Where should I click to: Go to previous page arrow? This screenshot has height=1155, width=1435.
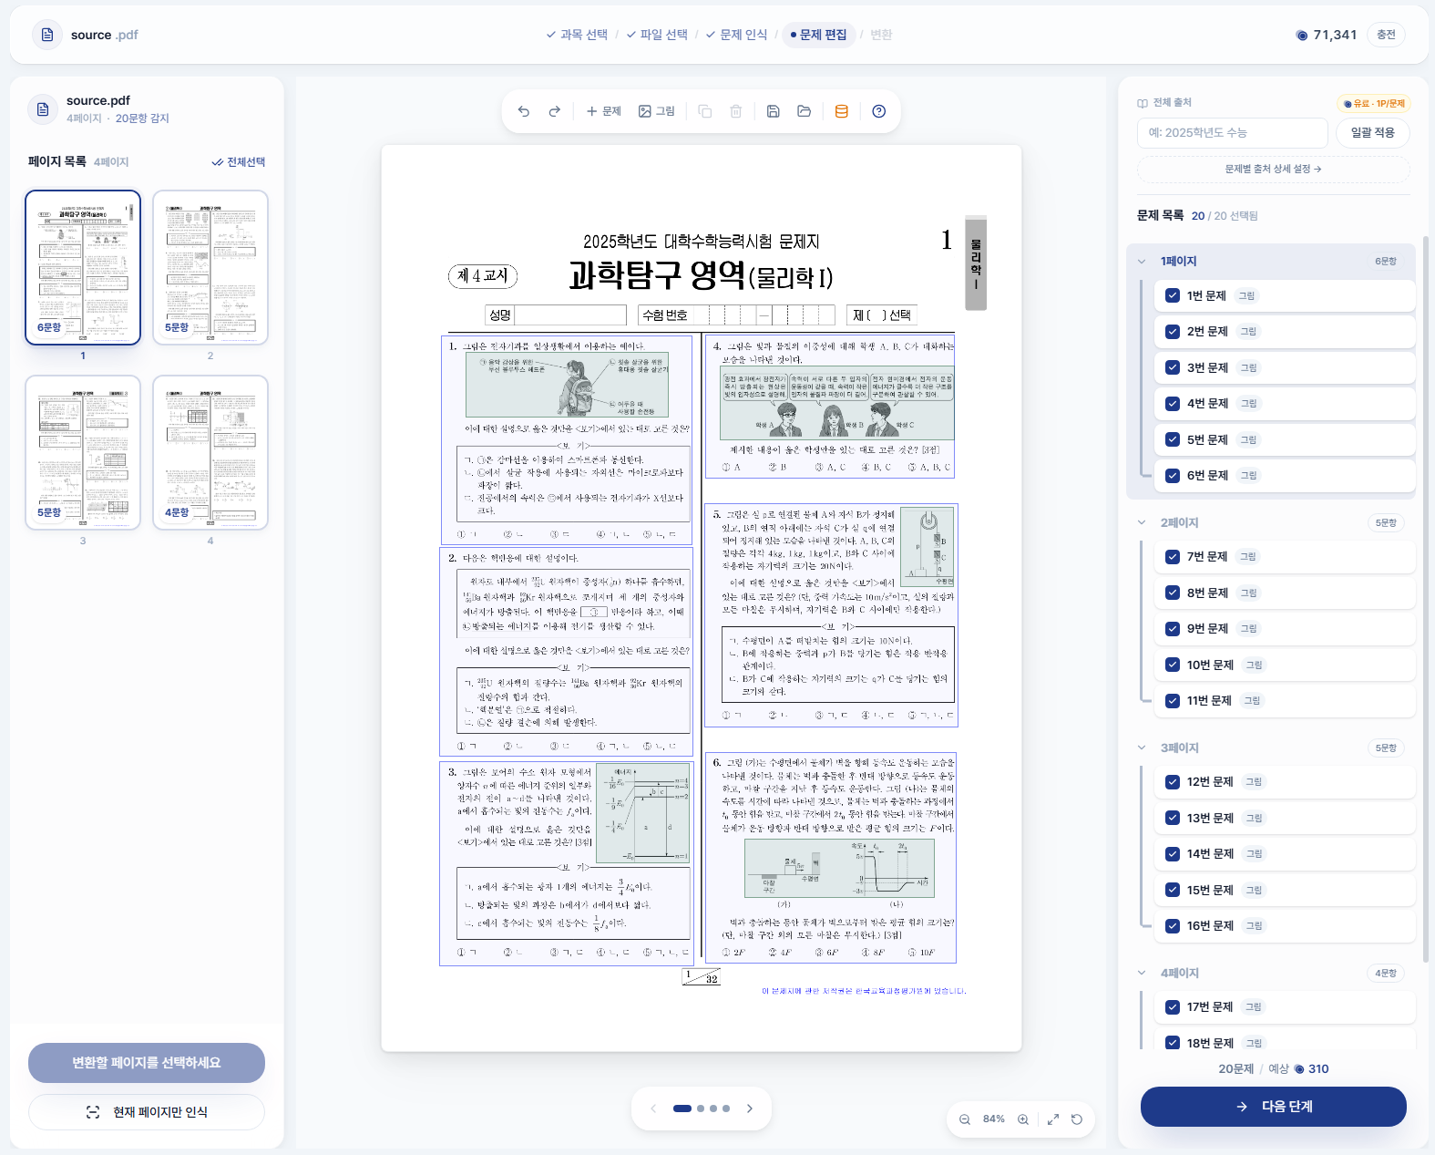[653, 1109]
